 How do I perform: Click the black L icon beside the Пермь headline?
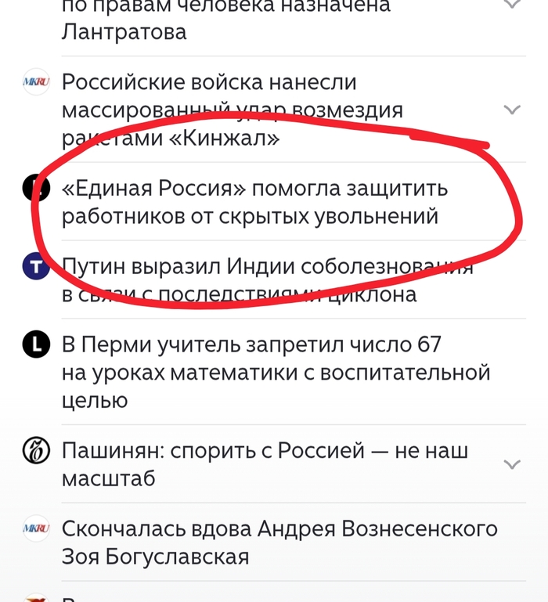[x=36, y=344]
